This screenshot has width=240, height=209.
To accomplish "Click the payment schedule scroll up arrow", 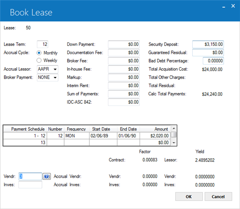I will click(174, 128).
